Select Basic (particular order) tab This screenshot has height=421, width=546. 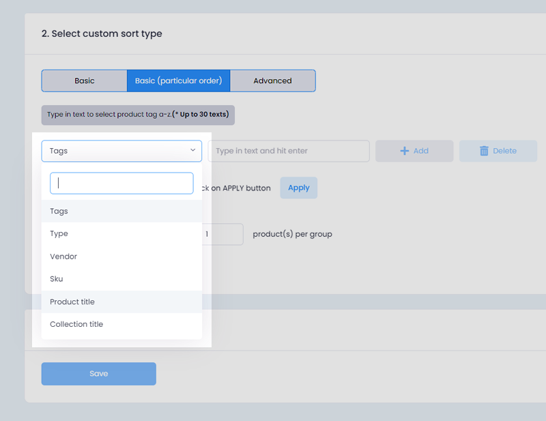click(178, 81)
